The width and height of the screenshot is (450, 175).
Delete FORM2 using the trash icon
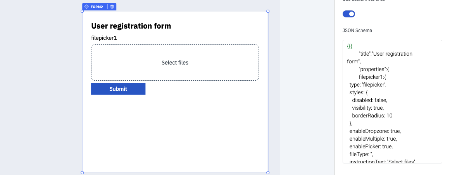pyautogui.click(x=112, y=7)
